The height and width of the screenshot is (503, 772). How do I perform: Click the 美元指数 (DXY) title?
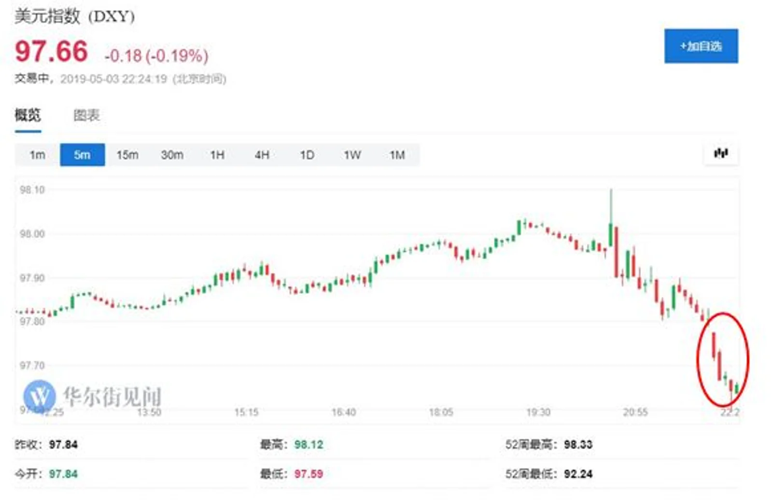(74, 16)
